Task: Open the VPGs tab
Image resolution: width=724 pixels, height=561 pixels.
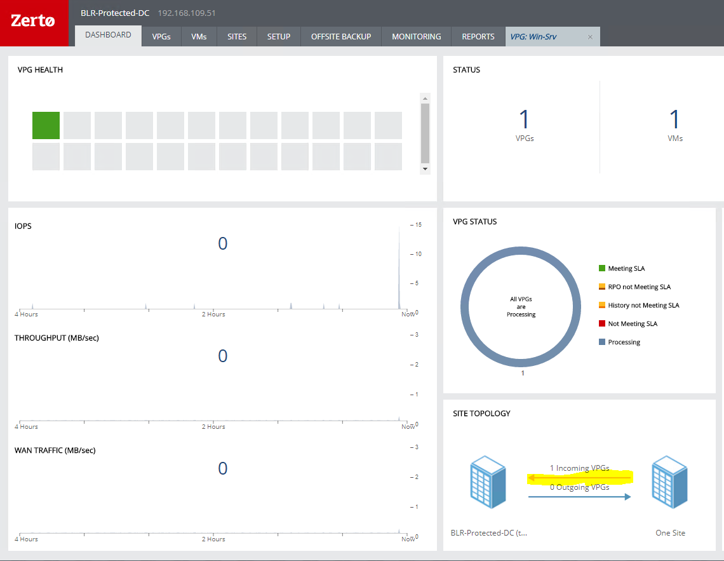Action: [x=161, y=37]
